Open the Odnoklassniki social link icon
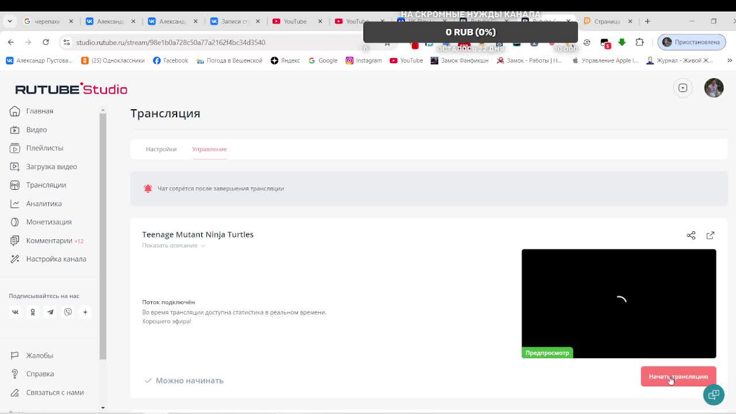This screenshot has width=736, height=414. click(x=33, y=312)
